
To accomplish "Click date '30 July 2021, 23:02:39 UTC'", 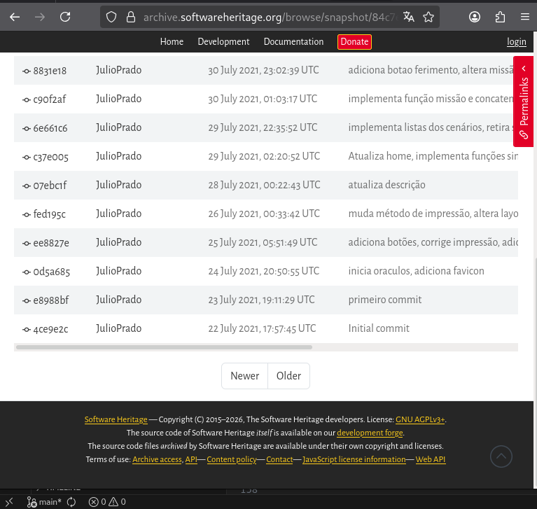I will click(x=263, y=70).
